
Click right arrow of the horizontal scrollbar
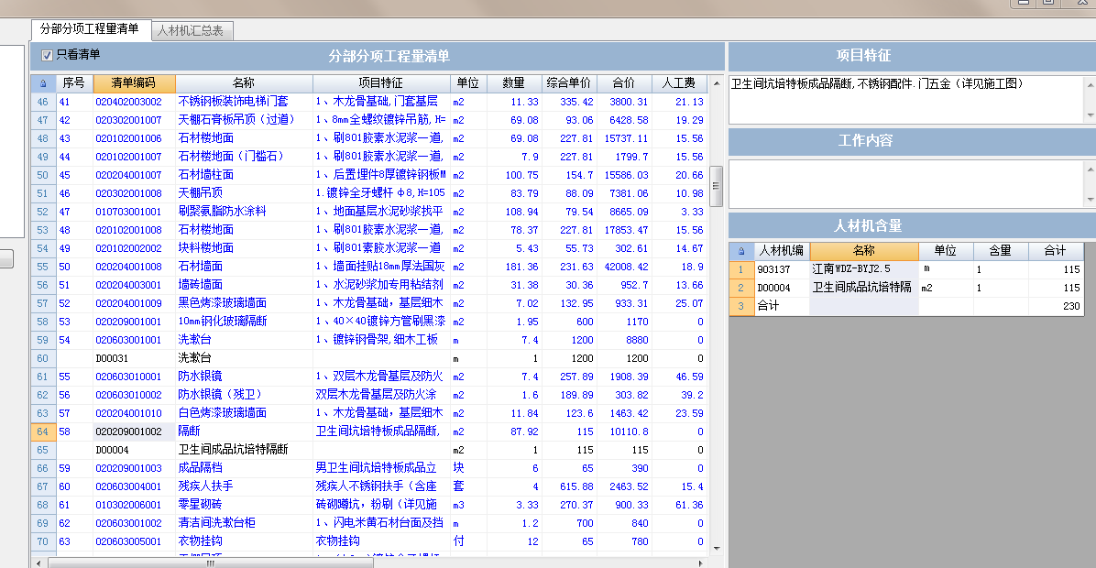point(700,563)
